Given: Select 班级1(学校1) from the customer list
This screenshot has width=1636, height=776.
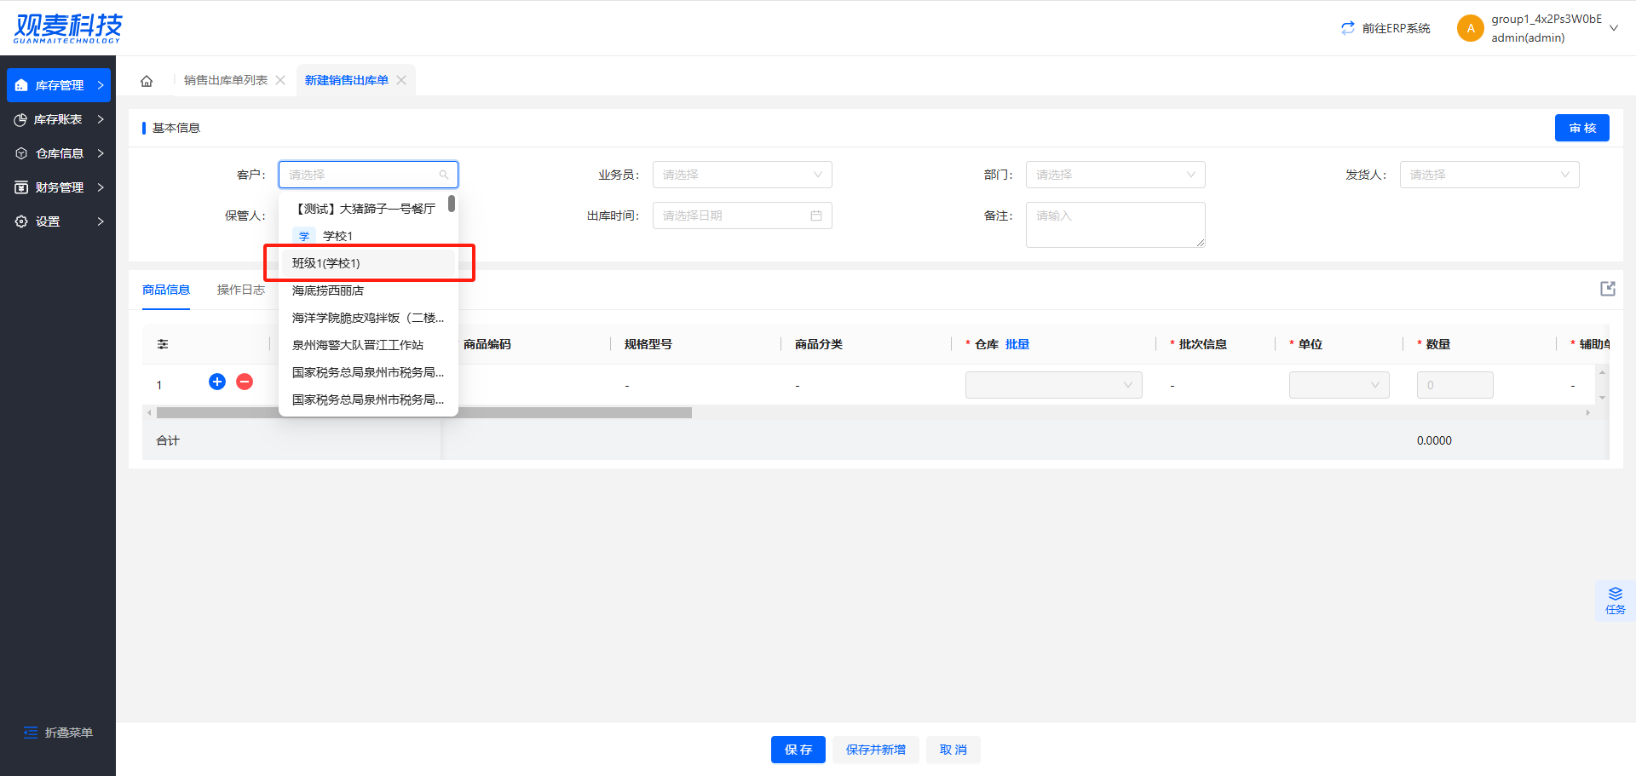Looking at the screenshot, I should coord(368,263).
